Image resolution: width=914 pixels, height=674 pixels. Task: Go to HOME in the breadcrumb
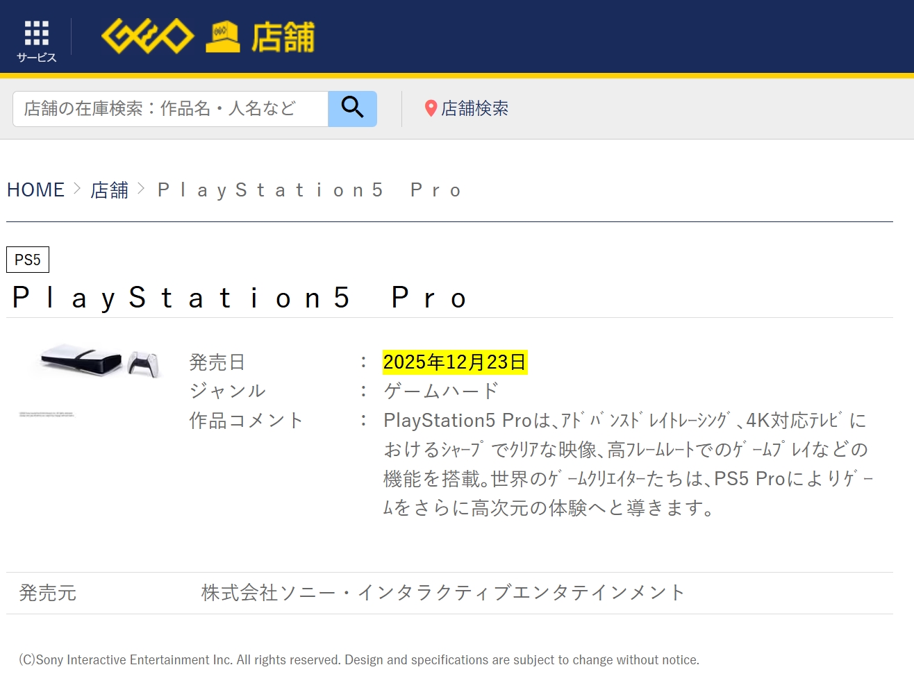(35, 189)
